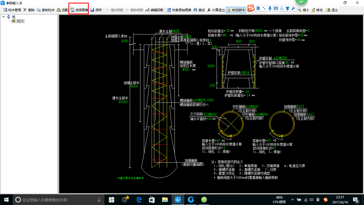The width and height of the screenshot is (364, 205).
Task: Activate the 移动 pan tool
Action: click(317, 10)
